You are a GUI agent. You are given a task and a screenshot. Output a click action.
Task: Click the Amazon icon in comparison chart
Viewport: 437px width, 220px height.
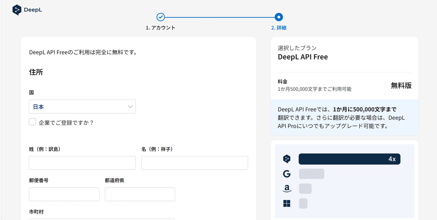pyautogui.click(x=287, y=188)
